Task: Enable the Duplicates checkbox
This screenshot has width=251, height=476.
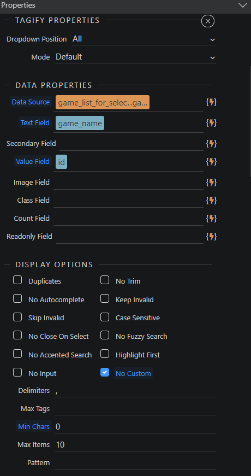Action: click(x=17, y=280)
